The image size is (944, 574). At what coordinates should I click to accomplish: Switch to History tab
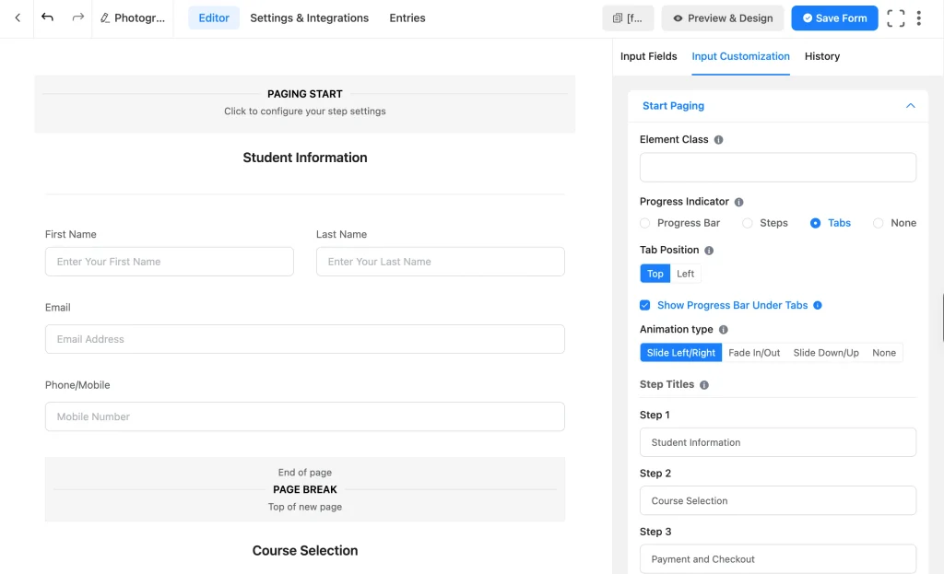click(x=821, y=56)
